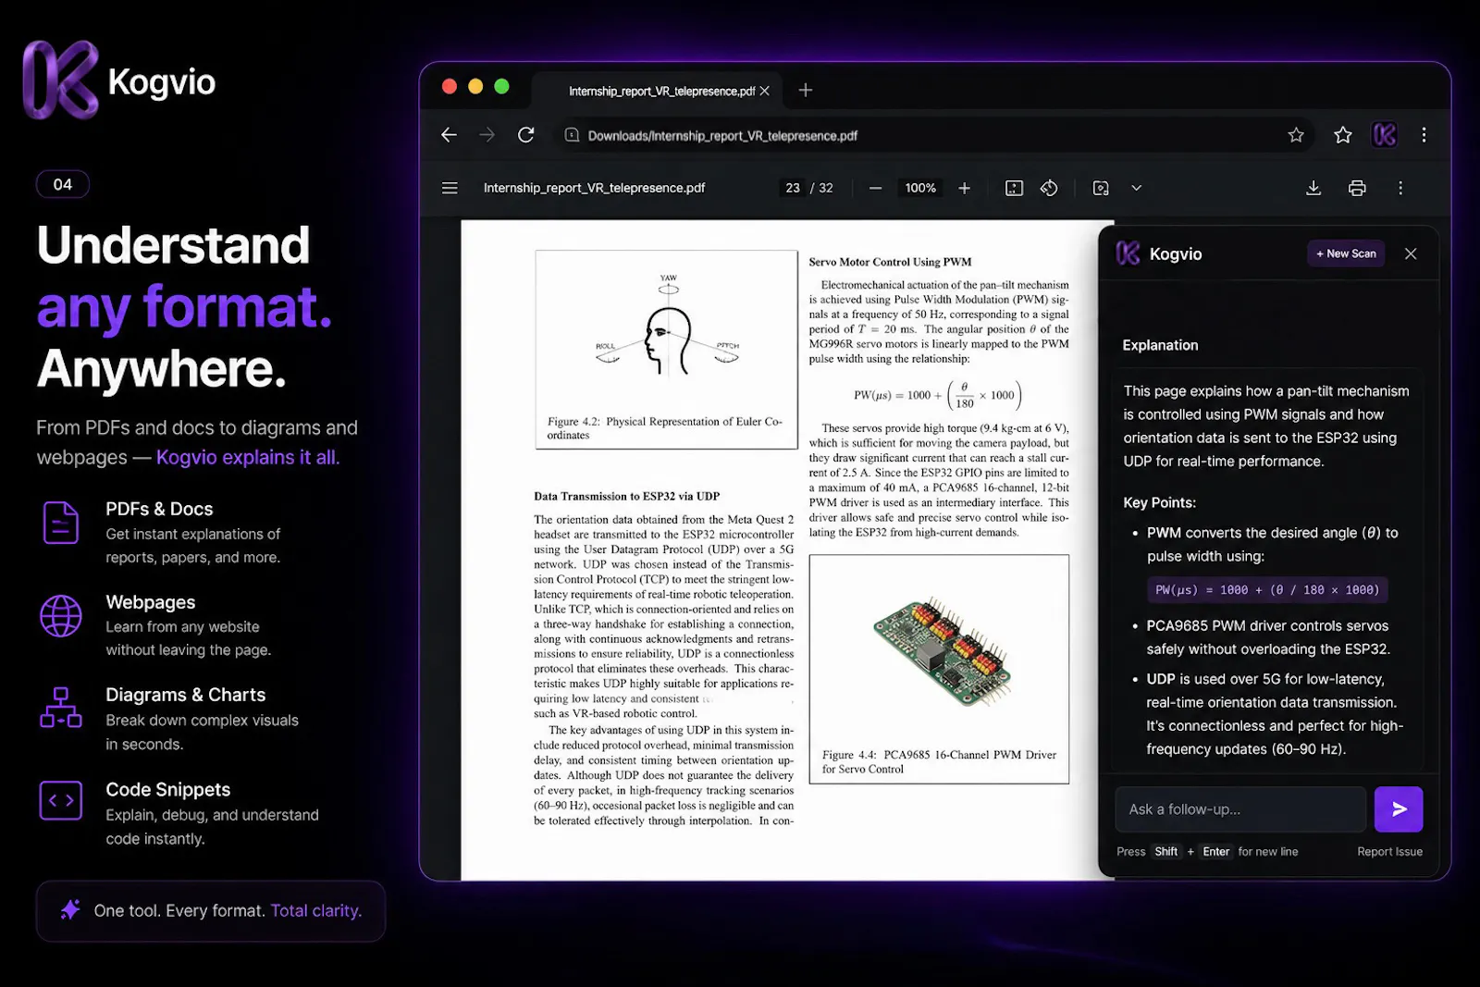Click the Ask a follow-up input
The image size is (1480, 987).
tap(1239, 809)
